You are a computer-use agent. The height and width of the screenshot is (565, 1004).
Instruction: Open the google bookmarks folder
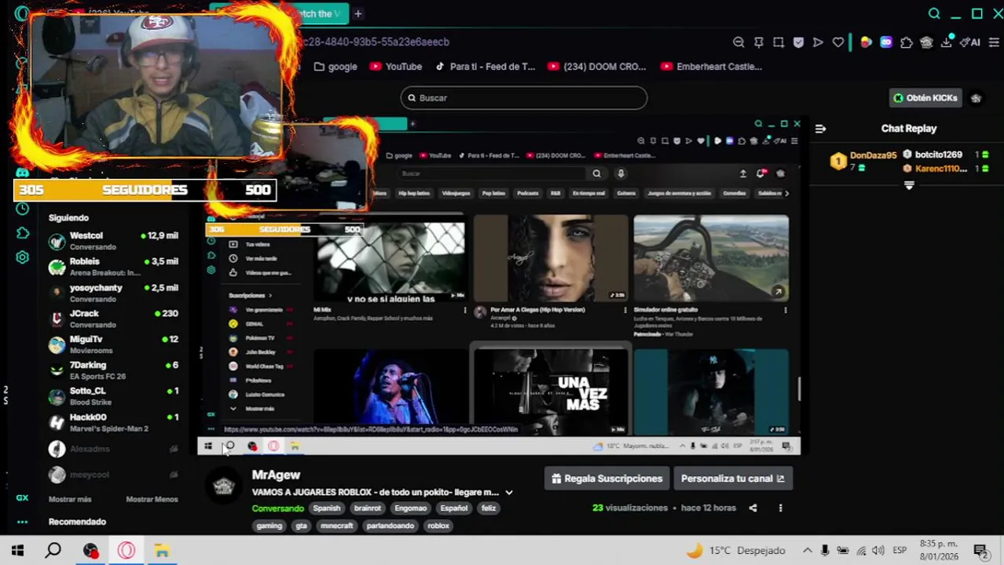coord(335,67)
